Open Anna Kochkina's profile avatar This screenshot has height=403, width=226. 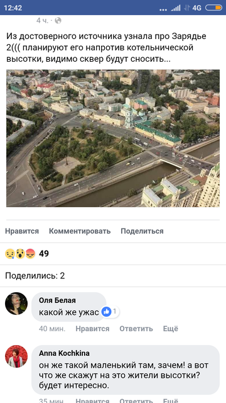pyautogui.click(x=16, y=356)
